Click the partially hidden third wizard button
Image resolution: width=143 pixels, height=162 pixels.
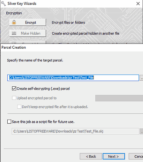(28, 42)
